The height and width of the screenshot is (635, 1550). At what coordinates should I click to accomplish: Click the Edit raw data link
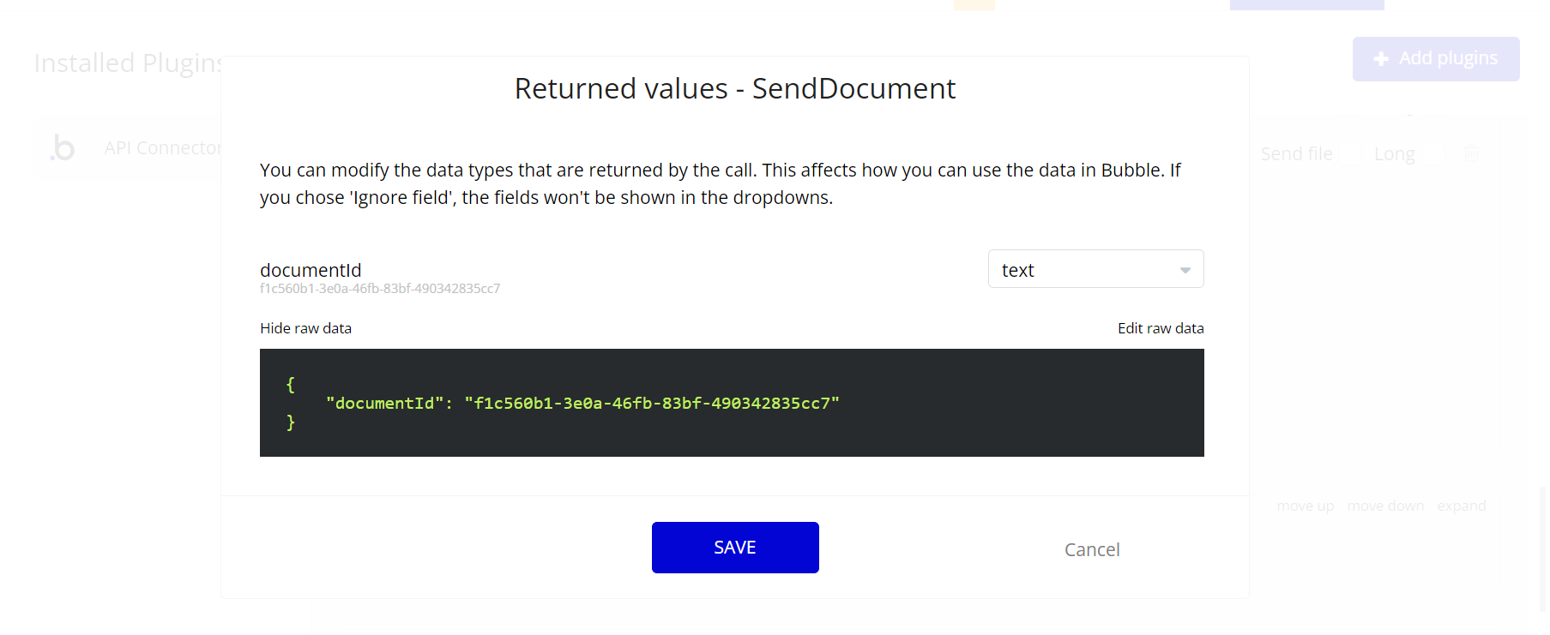pos(1161,328)
